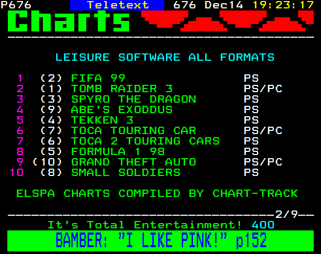Screen dimensions: 321x254
Task: Click the SMALL SOLDIERS entry at position 10
Action: tap(125, 172)
